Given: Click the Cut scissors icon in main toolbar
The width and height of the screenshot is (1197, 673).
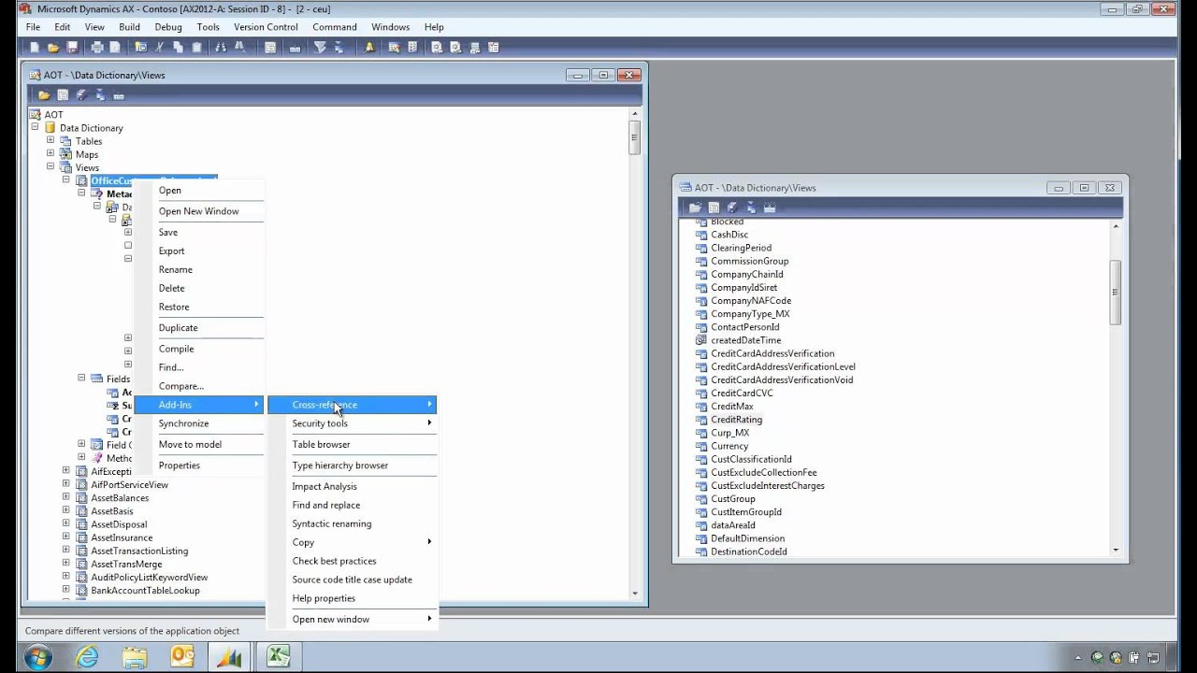Looking at the screenshot, I should (160, 48).
